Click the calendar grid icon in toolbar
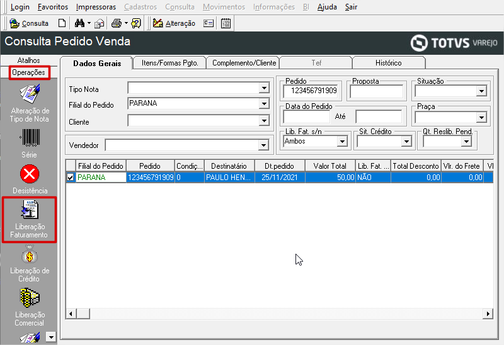The height and width of the screenshot is (345, 504). click(x=226, y=23)
